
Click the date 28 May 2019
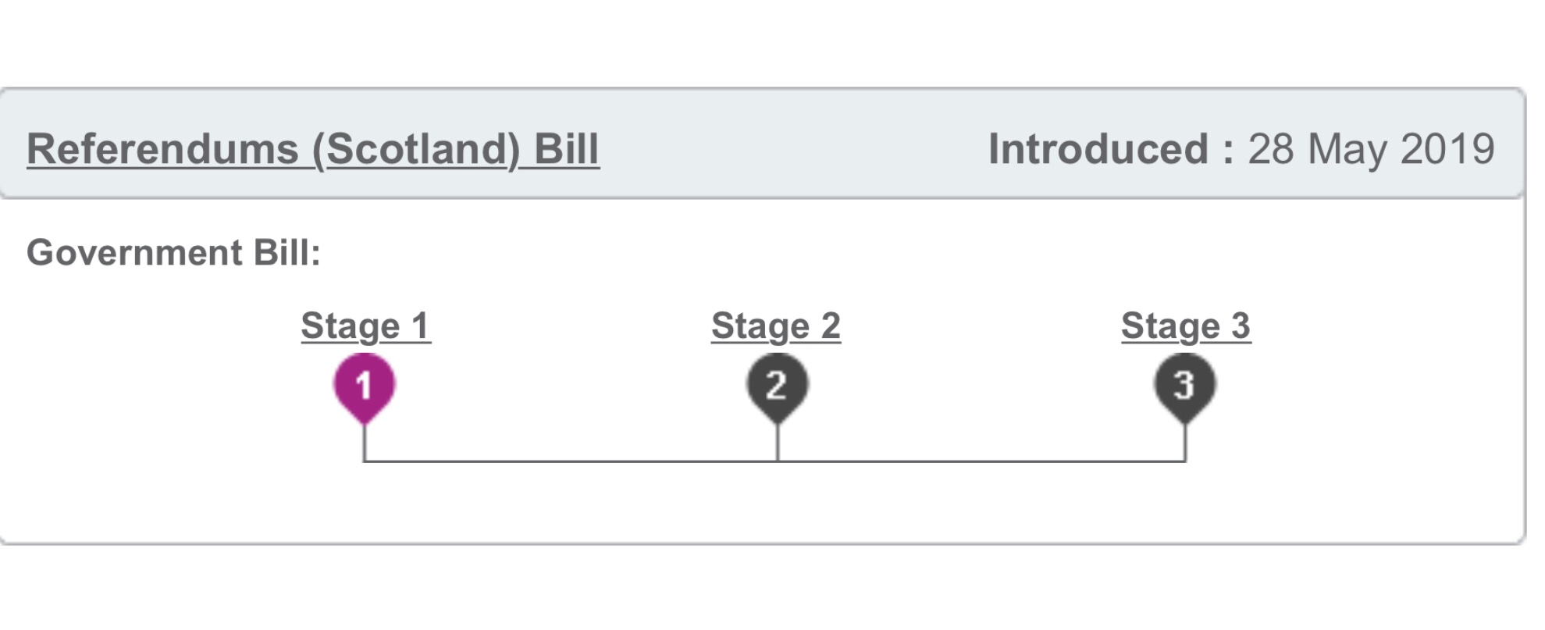pyautogui.click(x=1371, y=149)
